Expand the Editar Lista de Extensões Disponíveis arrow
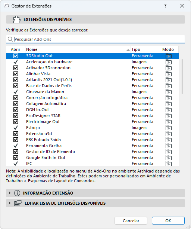Image resolution: width=191 pixels, height=229 pixels. (10, 203)
